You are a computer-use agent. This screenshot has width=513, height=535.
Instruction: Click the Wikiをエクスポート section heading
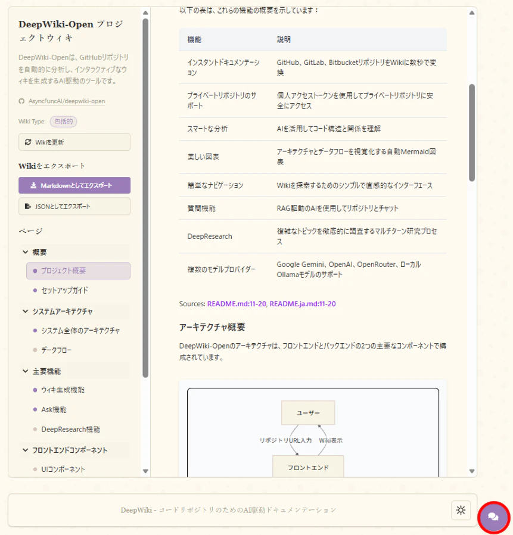(52, 166)
